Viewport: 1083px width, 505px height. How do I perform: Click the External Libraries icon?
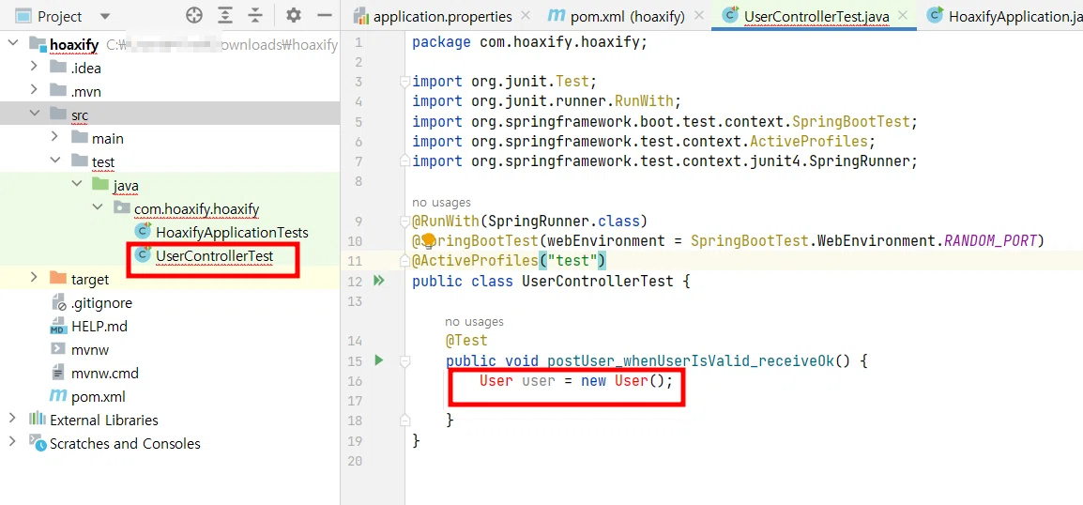pos(38,420)
